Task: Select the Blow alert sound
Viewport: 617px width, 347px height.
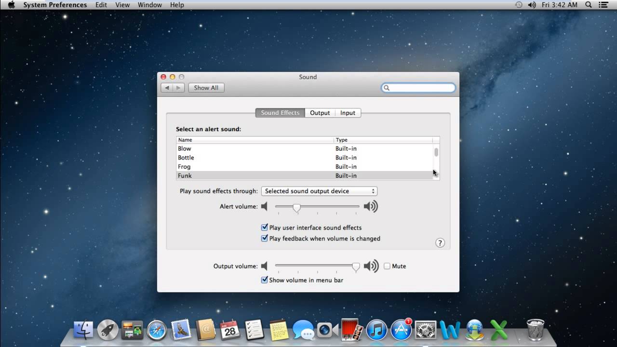Action: [x=305, y=148]
